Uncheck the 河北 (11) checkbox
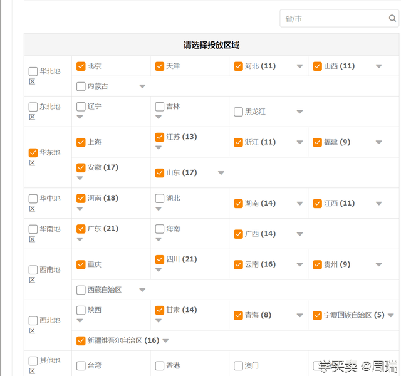This screenshot has width=401, height=376. (x=238, y=66)
